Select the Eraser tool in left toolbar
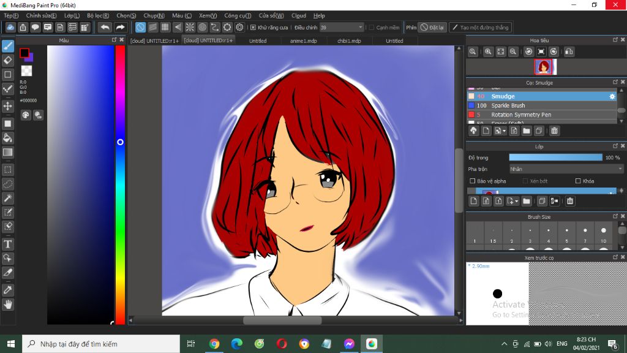The image size is (627, 353). (x=8, y=61)
